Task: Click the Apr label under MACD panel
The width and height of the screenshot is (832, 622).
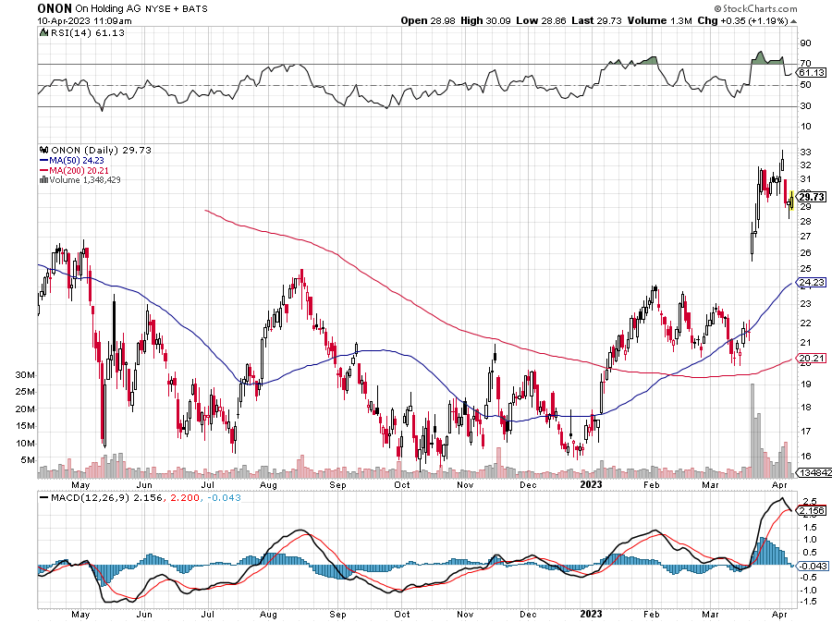Action: (779, 614)
